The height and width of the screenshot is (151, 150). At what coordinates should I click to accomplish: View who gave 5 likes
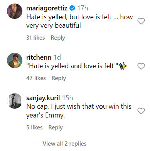(34, 128)
